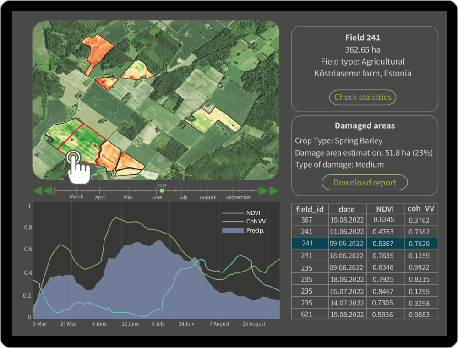Click Type of damage: Medium text

[339, 164]
